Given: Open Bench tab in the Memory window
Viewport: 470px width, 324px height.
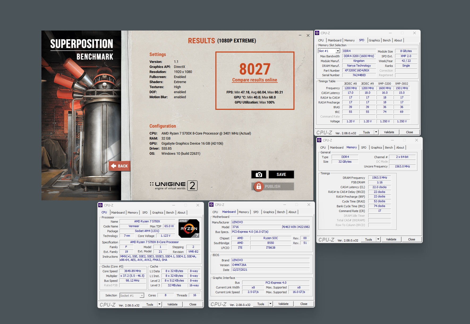Looking at the screenshot, I should click(x=389, y=148).
